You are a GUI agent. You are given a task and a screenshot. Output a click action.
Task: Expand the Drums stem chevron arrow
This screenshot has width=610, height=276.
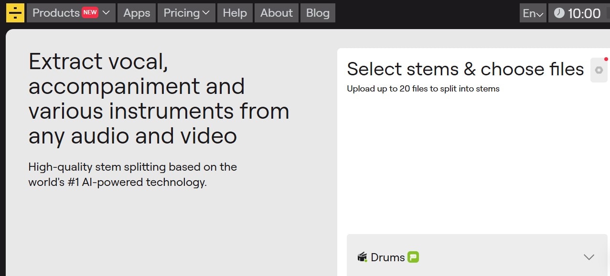point(589,257)
